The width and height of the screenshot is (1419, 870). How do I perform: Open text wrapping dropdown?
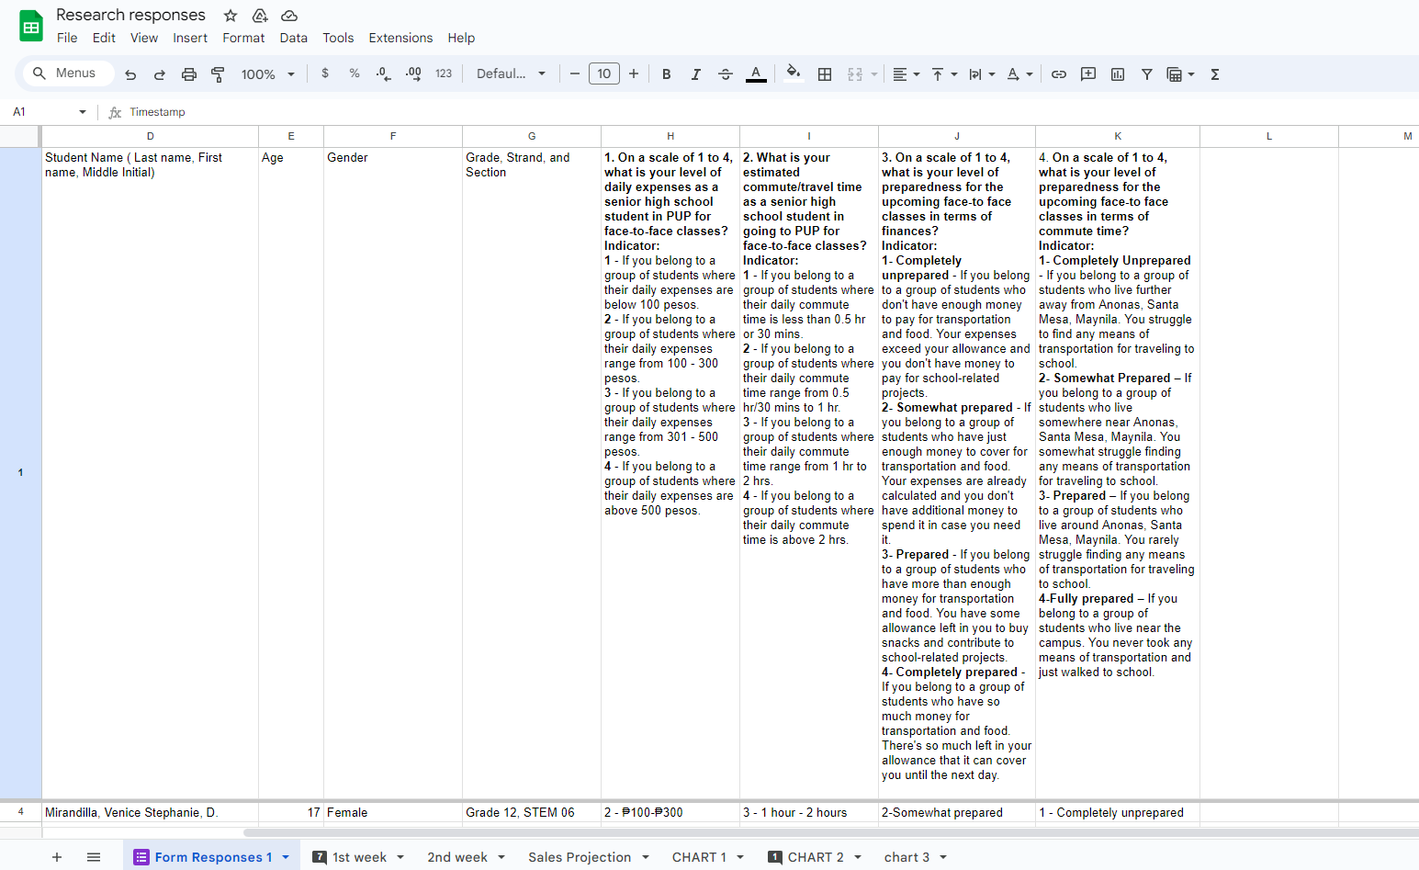982,74
